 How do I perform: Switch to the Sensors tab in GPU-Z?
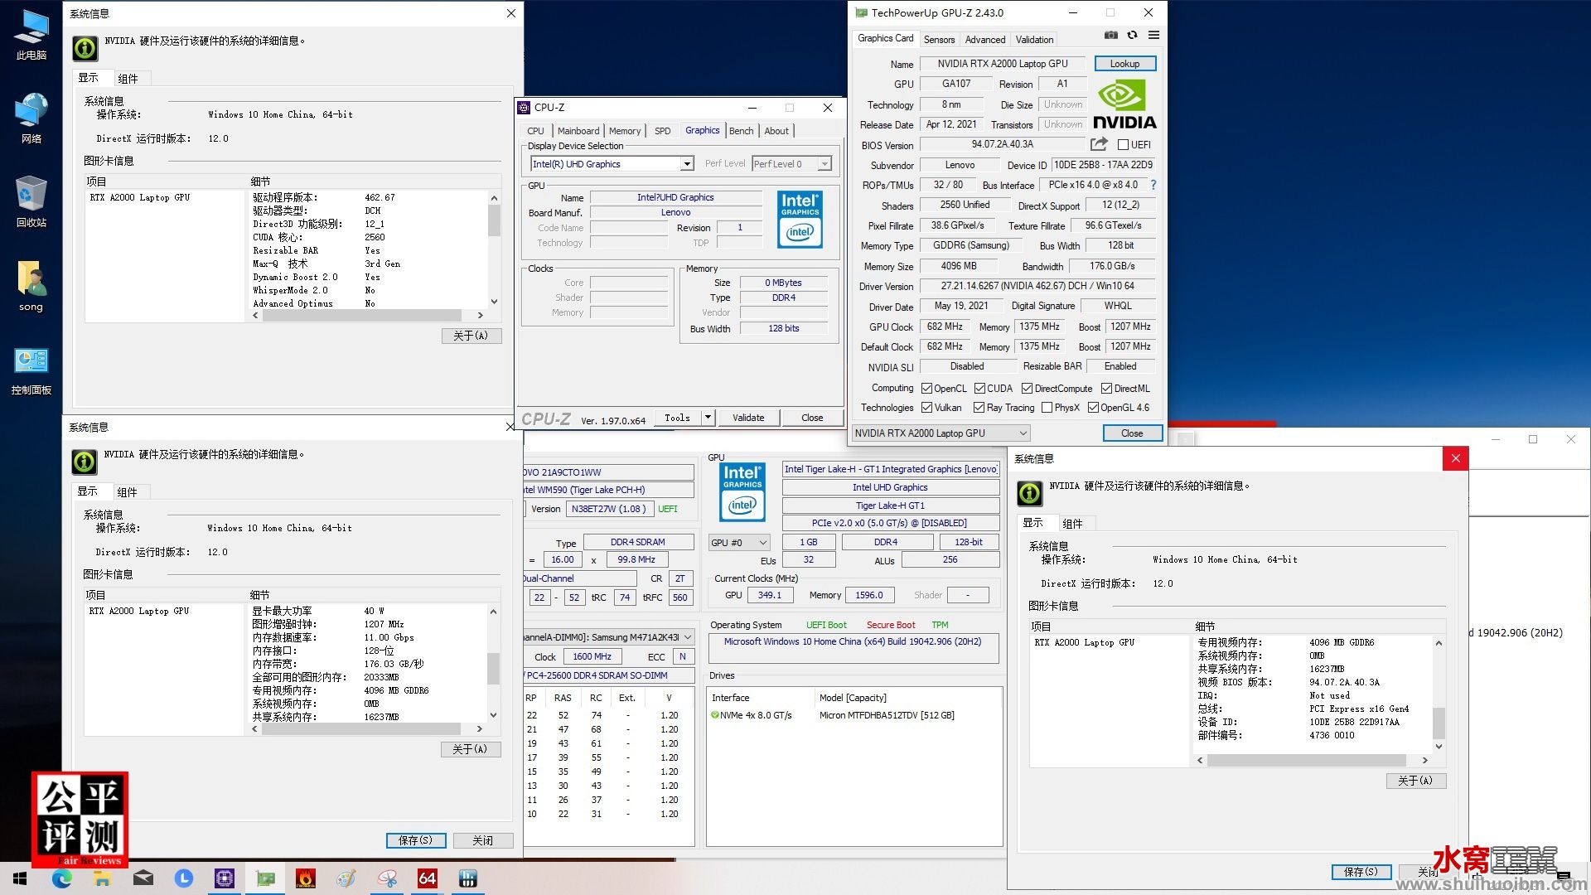pyautogui.click(x=939, y=39)
